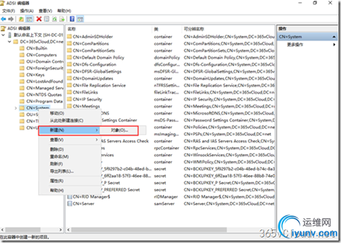The width and height of the screenshot is (341, 243).
Task: Choose 重命名(M) from the context menu
Action: click(x=59, y=156)
